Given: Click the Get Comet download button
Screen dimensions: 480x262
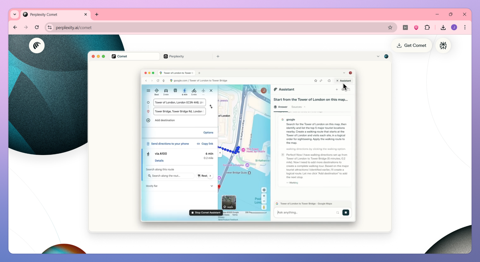Looking at the screenshot, I should click(412, 45).
